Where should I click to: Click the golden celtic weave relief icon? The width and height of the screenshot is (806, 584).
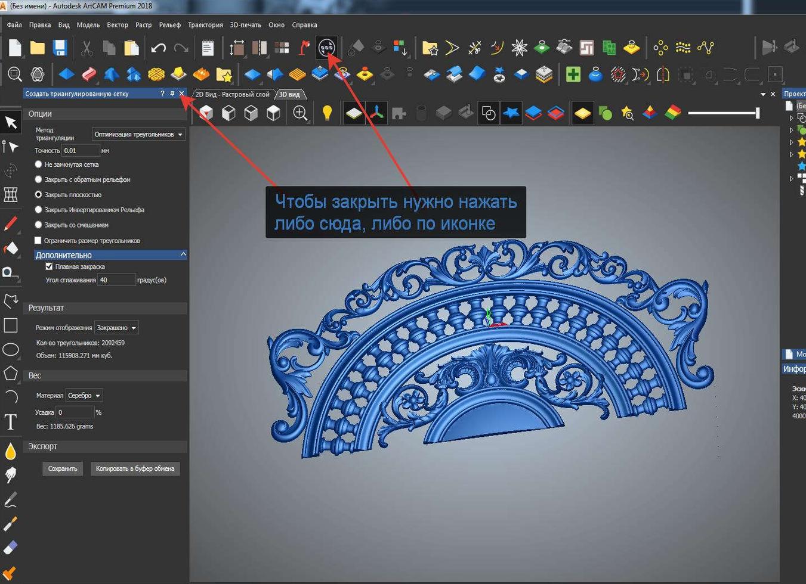pyautogui.click(x=156, y=74)
